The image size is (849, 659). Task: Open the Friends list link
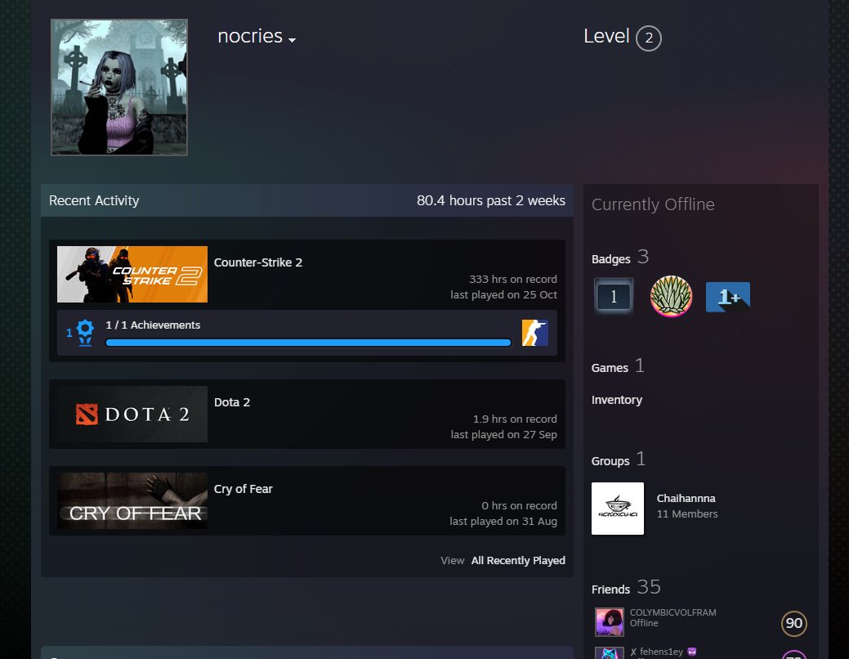[x=610, y=589]
